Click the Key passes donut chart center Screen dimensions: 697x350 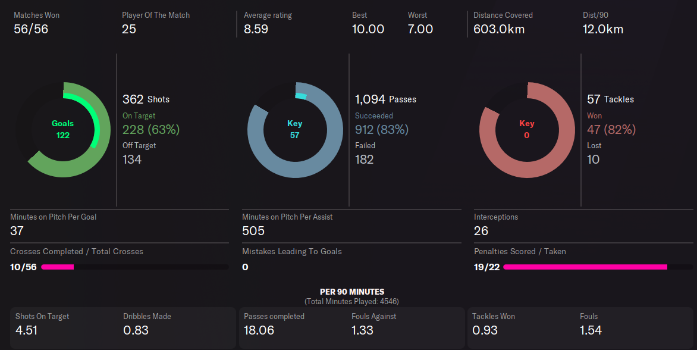pos(295,130)
